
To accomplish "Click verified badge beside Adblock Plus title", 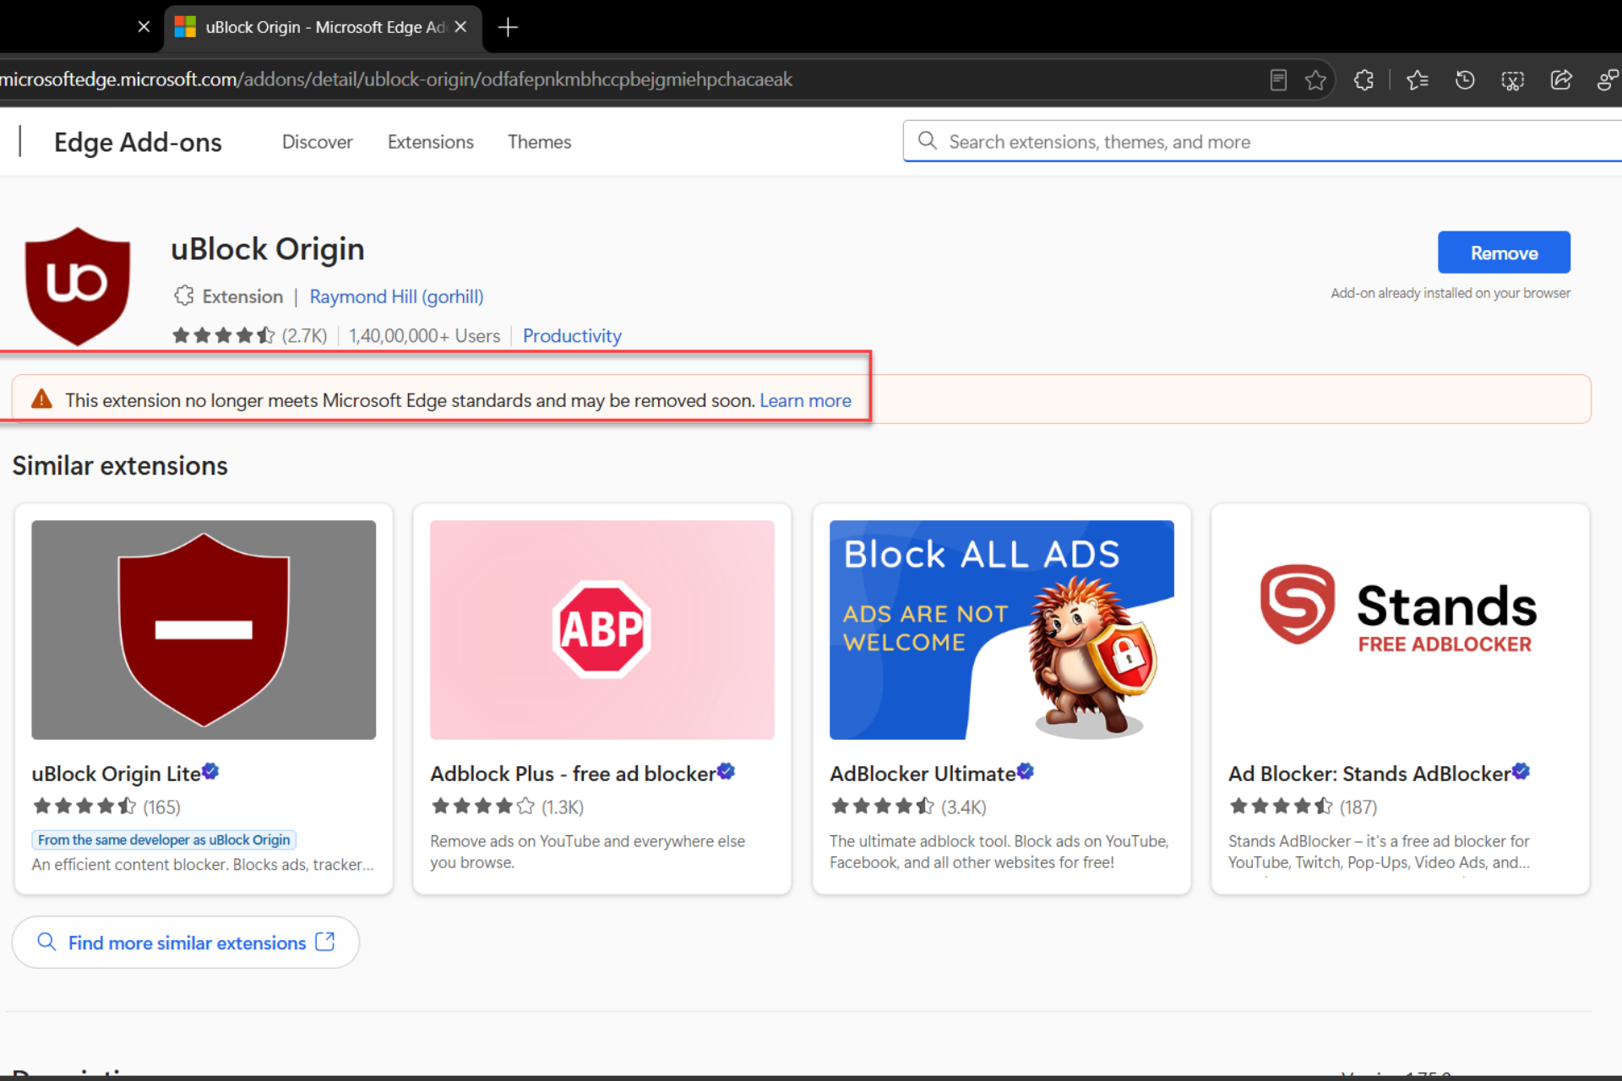I will 727,771.
